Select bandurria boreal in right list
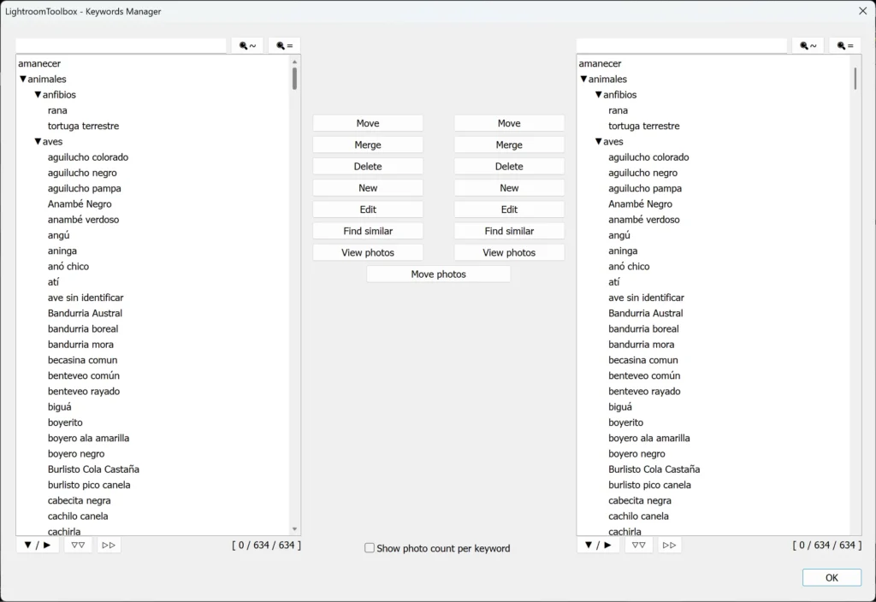The width and height of the screenshot is (876, 602). pos(643,329)
